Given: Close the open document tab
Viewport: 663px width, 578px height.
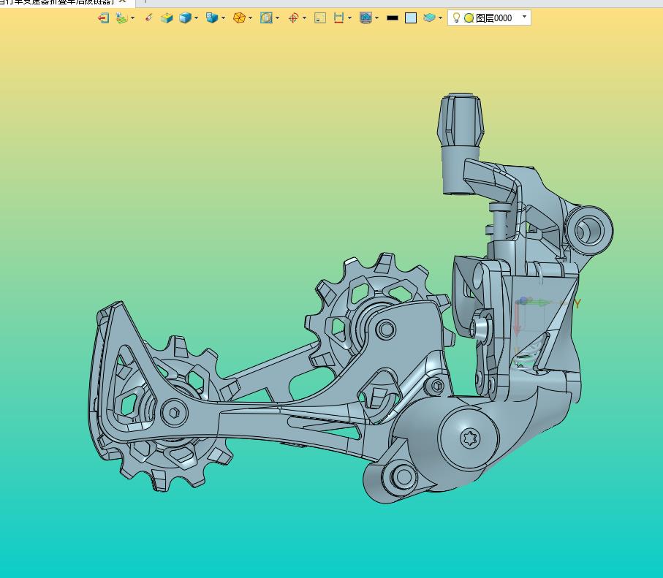Looking at the screenshot, I should (123, 2).
